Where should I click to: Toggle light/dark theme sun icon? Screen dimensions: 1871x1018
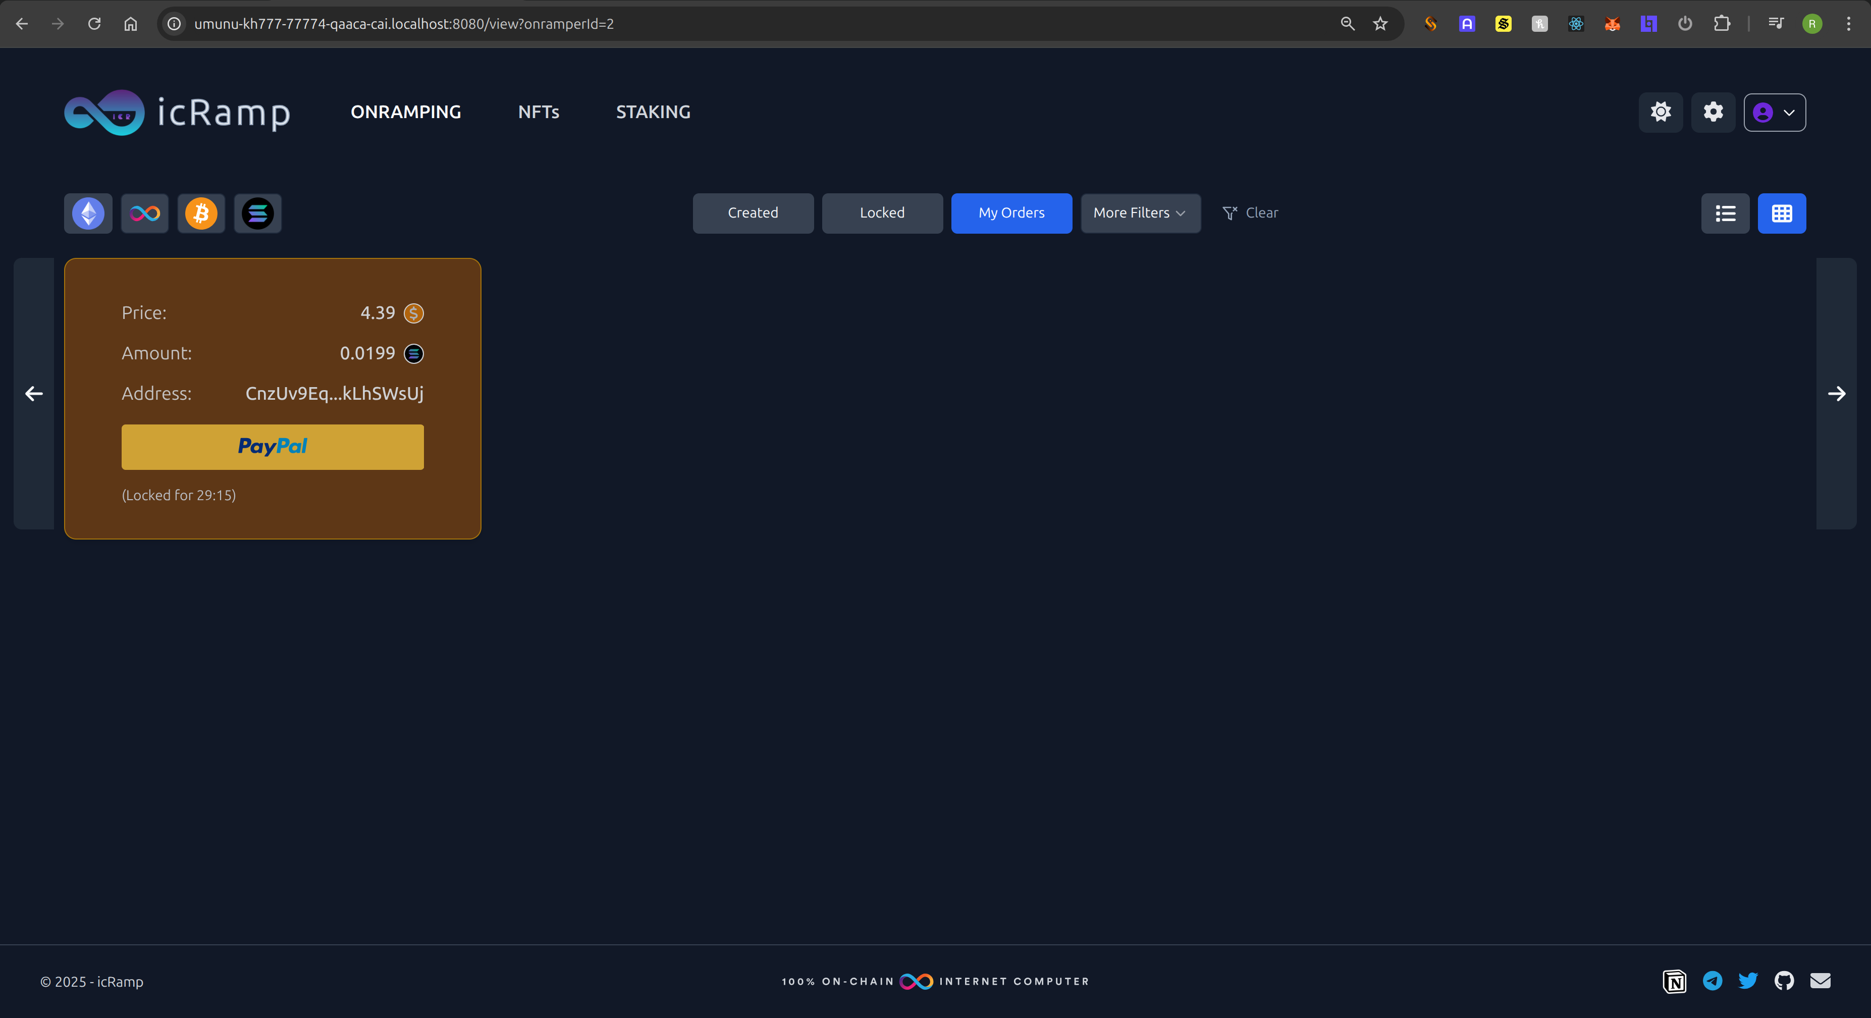tap(1661, 112)
